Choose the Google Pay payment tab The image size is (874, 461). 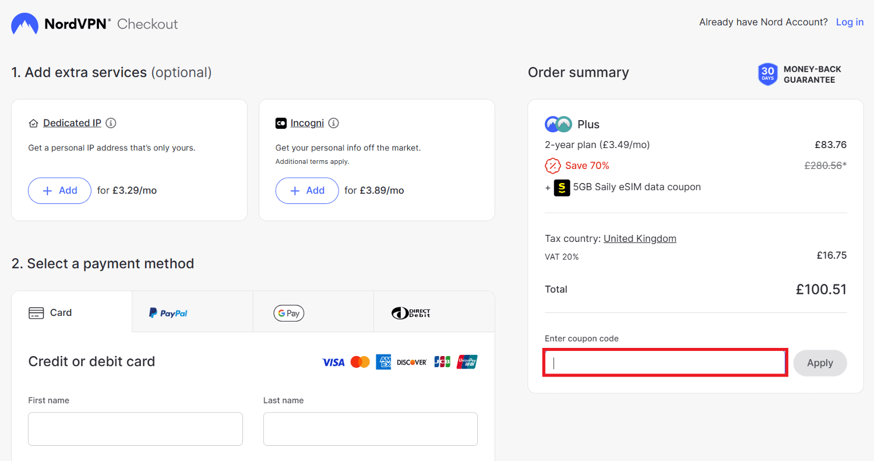click(x=313, y=312)
